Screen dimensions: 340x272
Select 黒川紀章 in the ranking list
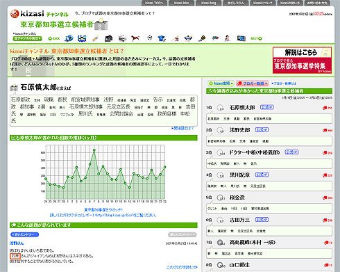(239, 175)
